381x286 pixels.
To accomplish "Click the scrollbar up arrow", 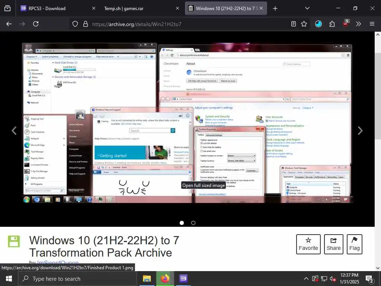I will [x=378, y=35].
